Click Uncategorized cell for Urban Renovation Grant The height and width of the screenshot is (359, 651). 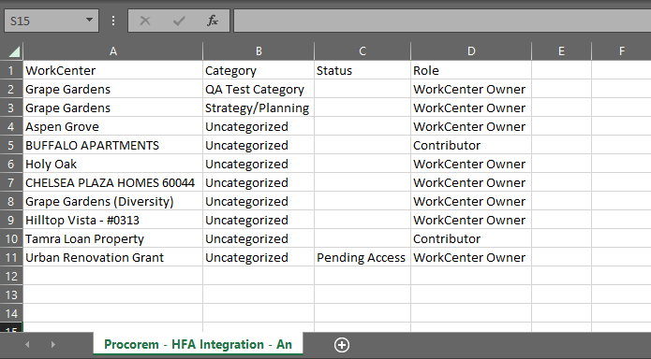[259, 257]
